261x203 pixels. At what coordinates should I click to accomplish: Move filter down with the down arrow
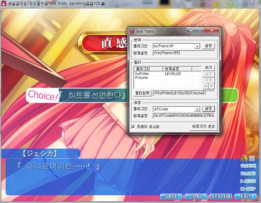pos(211,86)
